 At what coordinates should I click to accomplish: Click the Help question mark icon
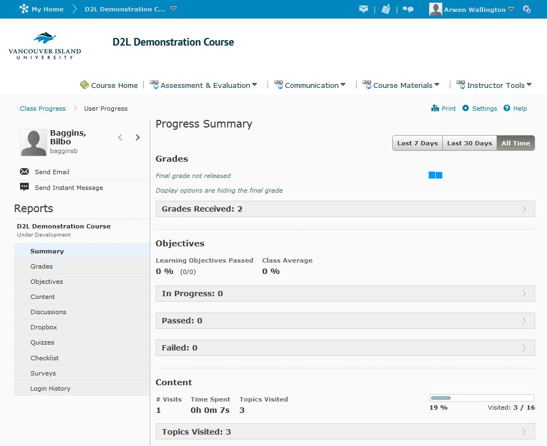(507, 108)
